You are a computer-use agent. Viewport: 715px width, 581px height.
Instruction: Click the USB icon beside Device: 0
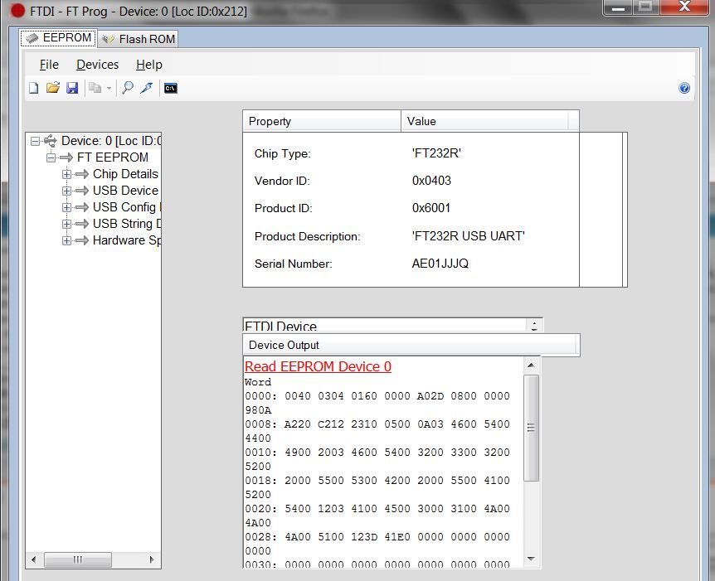(x=51, y=141)
